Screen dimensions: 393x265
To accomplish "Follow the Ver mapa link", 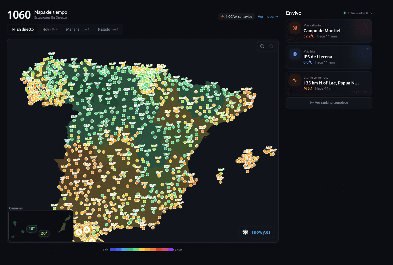I will point(268,17).
